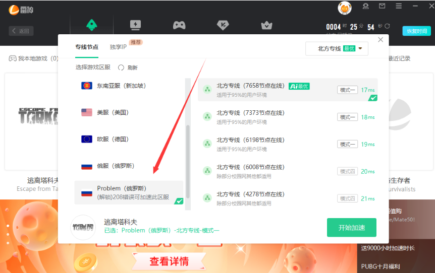Click node icon of 4278节点在线 row
This screenshot has height=273, width=435.
(207, 198)
